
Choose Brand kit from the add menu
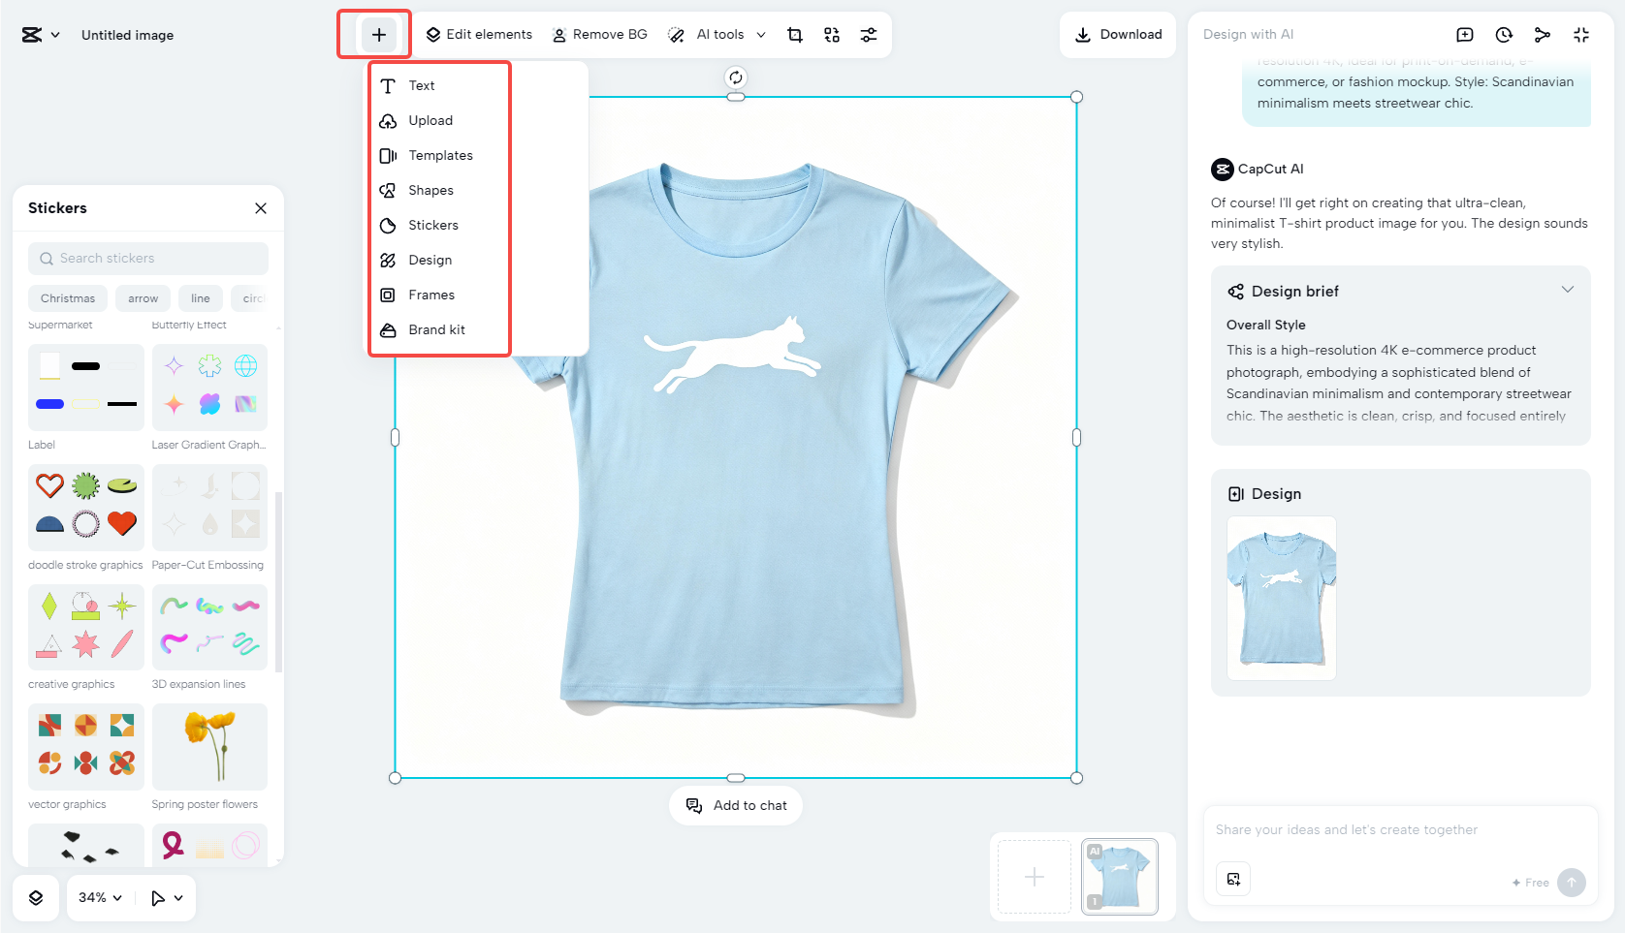(x=436, y=329)
